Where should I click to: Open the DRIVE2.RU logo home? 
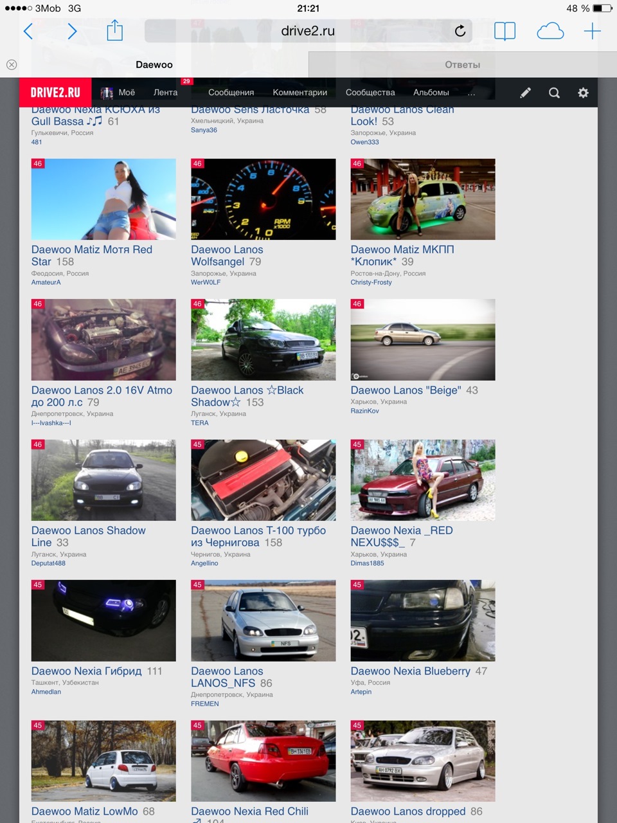tap(55, 93)
